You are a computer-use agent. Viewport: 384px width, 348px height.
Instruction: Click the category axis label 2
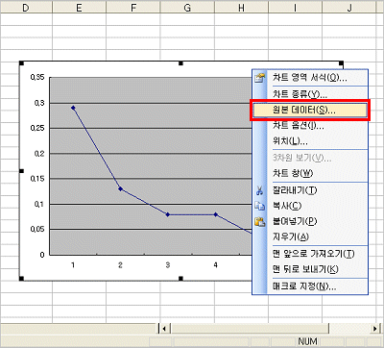point(120,265)
